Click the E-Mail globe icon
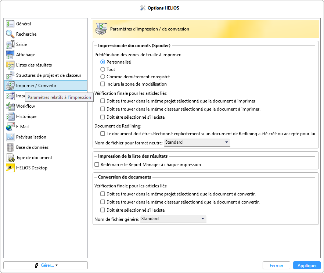The image size is (324, 273). [10, 127]
